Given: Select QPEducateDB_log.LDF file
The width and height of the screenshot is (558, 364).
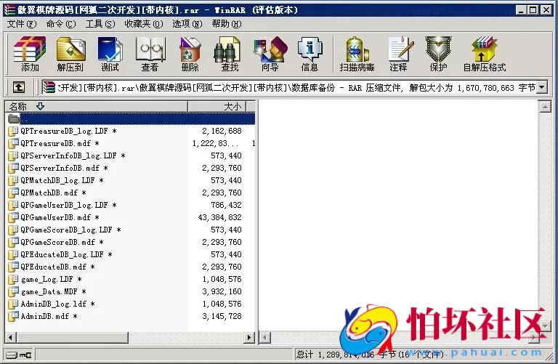Looking at the screenshot, I should point(66,254).
